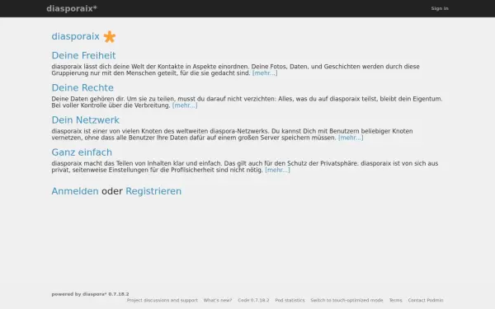Click the word 'oder' between the links
This screenshot has width=495, height=309.
[112, 191]
